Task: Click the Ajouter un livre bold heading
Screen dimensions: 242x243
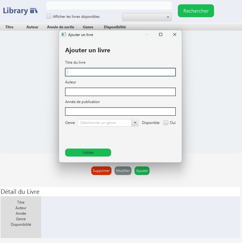Action: click(88, 50)
